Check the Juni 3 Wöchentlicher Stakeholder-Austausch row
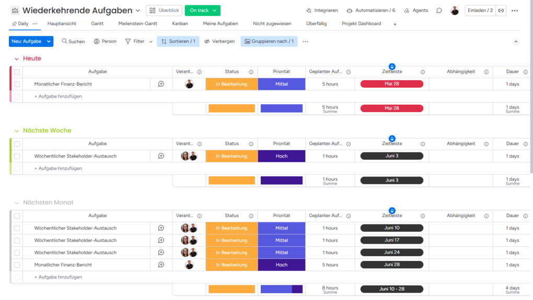 17,156
